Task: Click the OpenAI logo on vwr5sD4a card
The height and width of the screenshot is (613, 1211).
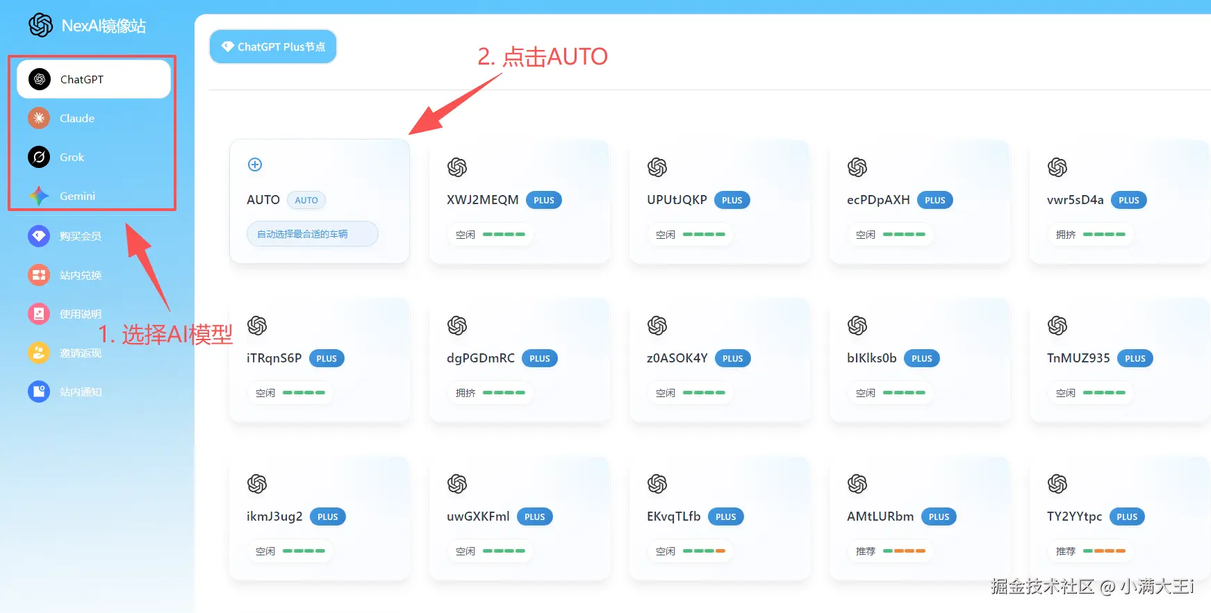Action: (x=1057, y=167)
